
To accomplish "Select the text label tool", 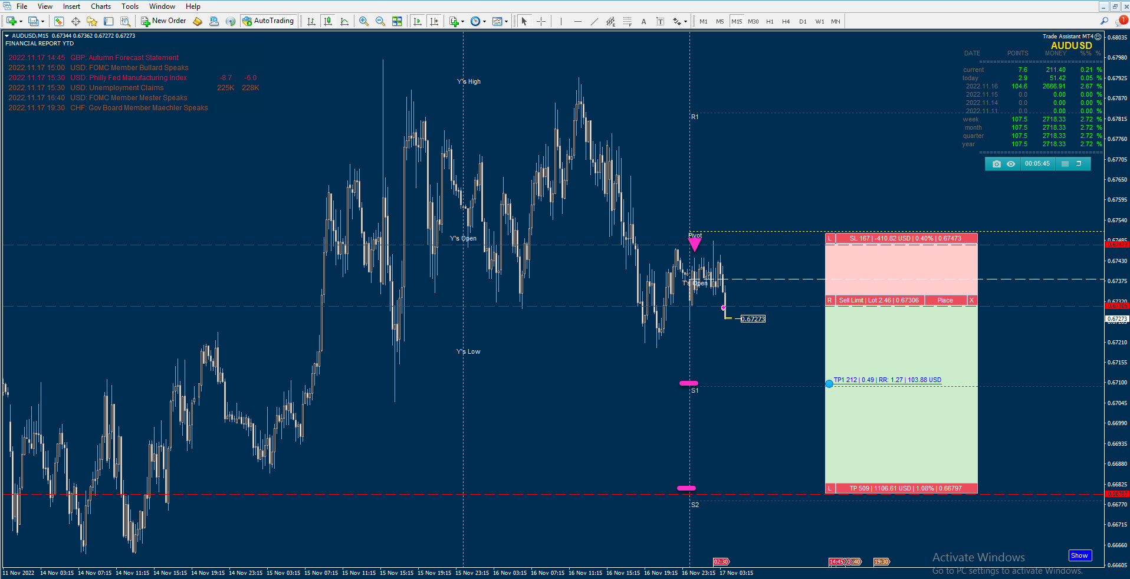I will [660, 21].
